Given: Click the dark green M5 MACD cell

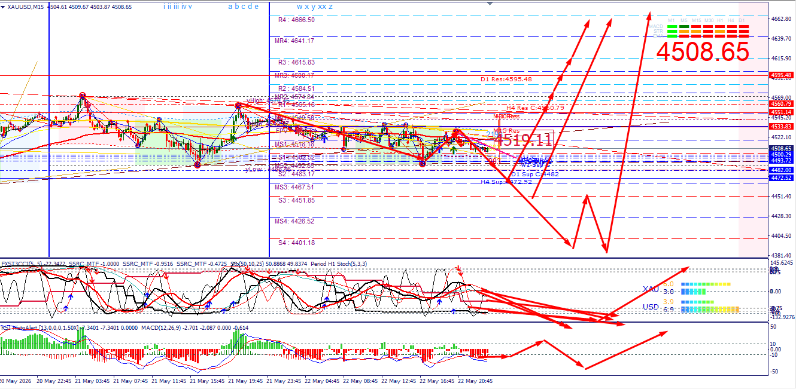Looking at the screenshot, I should (684, 26).
